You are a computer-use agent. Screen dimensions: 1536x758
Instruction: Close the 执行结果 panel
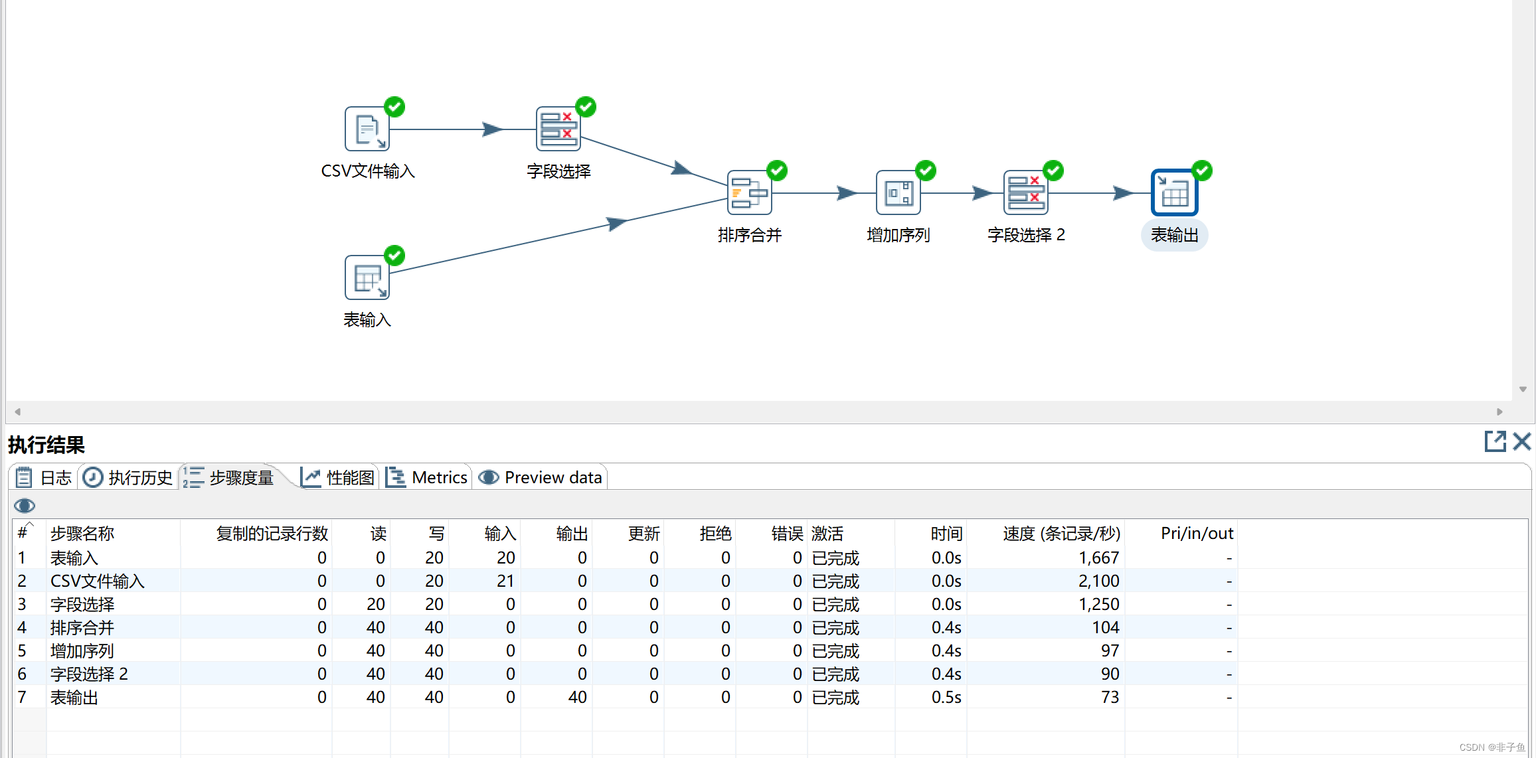pos(1521,441)
